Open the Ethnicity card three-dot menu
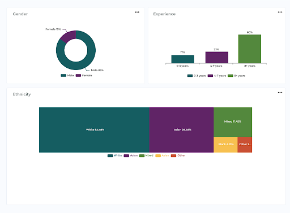Image resolution: width=290 pixels, height=213 pixels. point(280,93)
